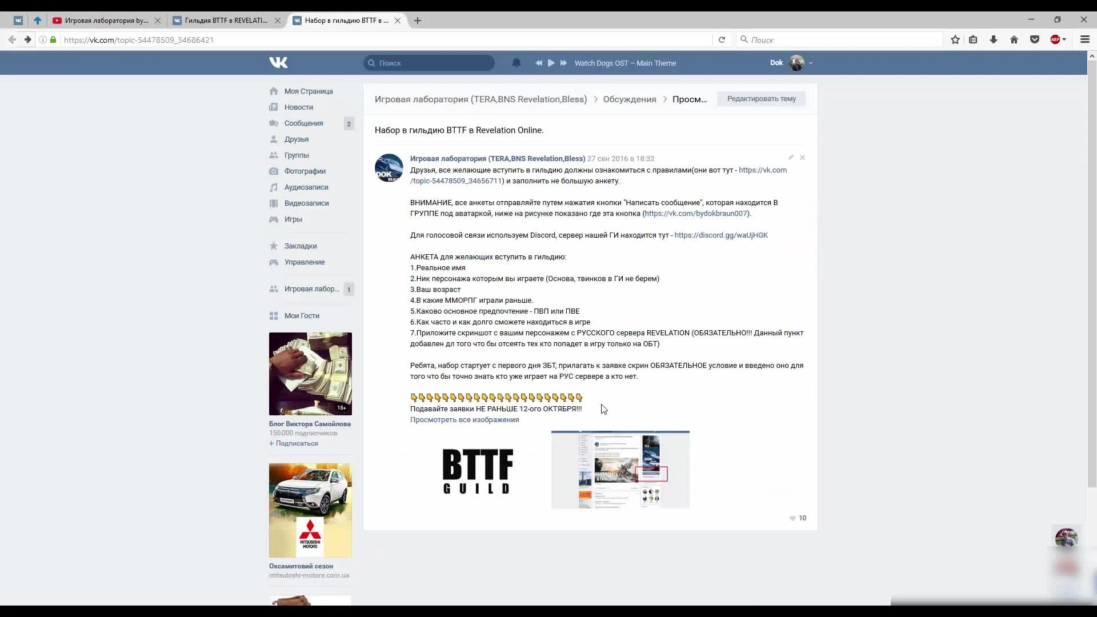Screen dimensions: 1097x617
Task: Click the pencil edit post icon
Action: point(791,158)
